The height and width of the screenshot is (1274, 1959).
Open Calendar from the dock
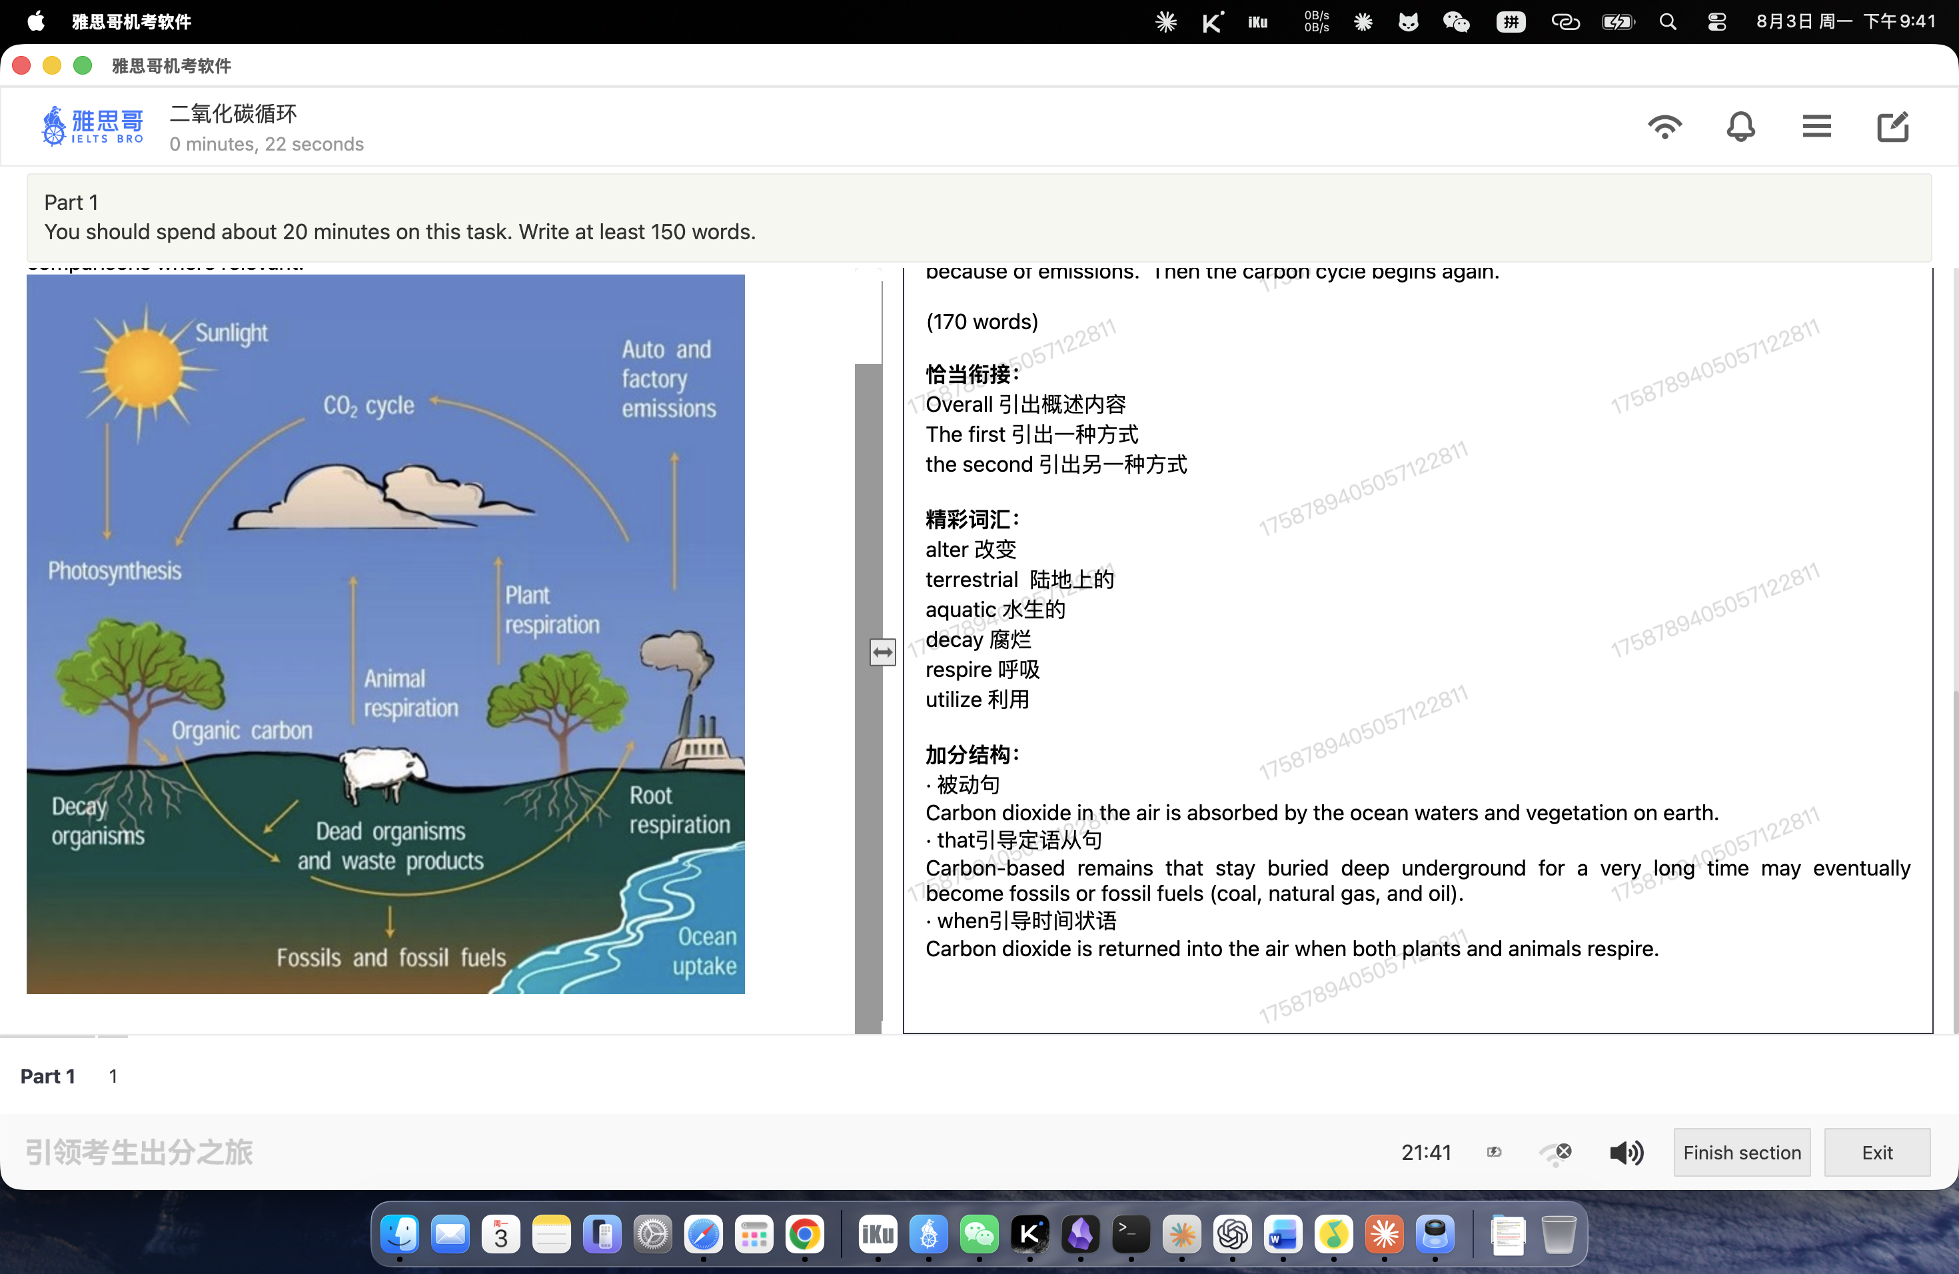[x=500, y=1233]
